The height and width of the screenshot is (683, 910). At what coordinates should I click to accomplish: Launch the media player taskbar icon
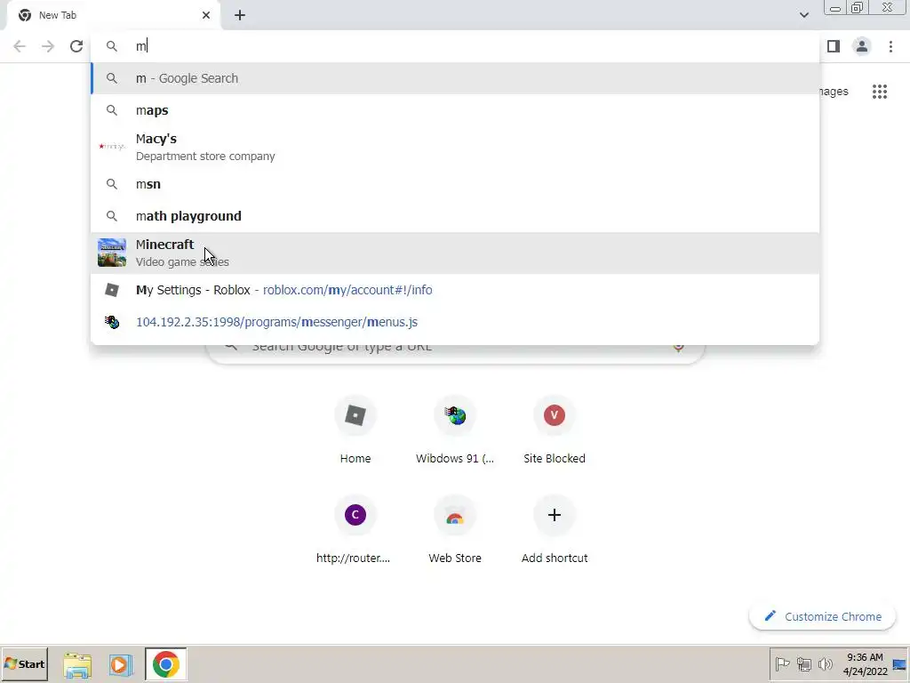pos(121,664)
